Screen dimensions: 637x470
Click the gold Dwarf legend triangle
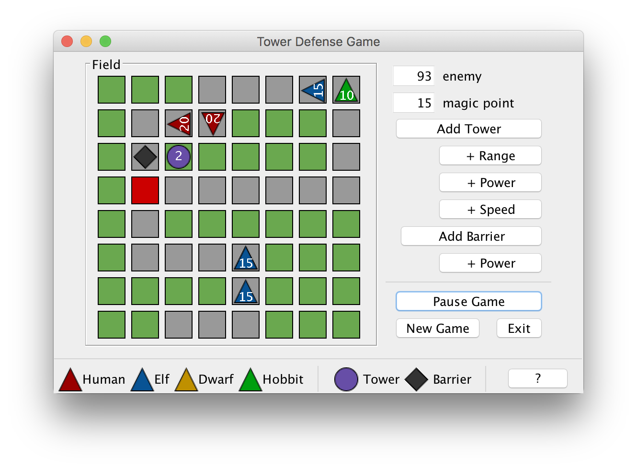pyautogui.click(x=186, y=379)
